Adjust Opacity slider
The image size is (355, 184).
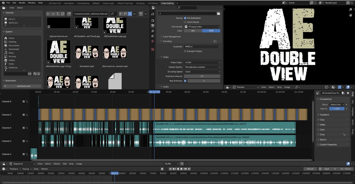tap(337, 109)
